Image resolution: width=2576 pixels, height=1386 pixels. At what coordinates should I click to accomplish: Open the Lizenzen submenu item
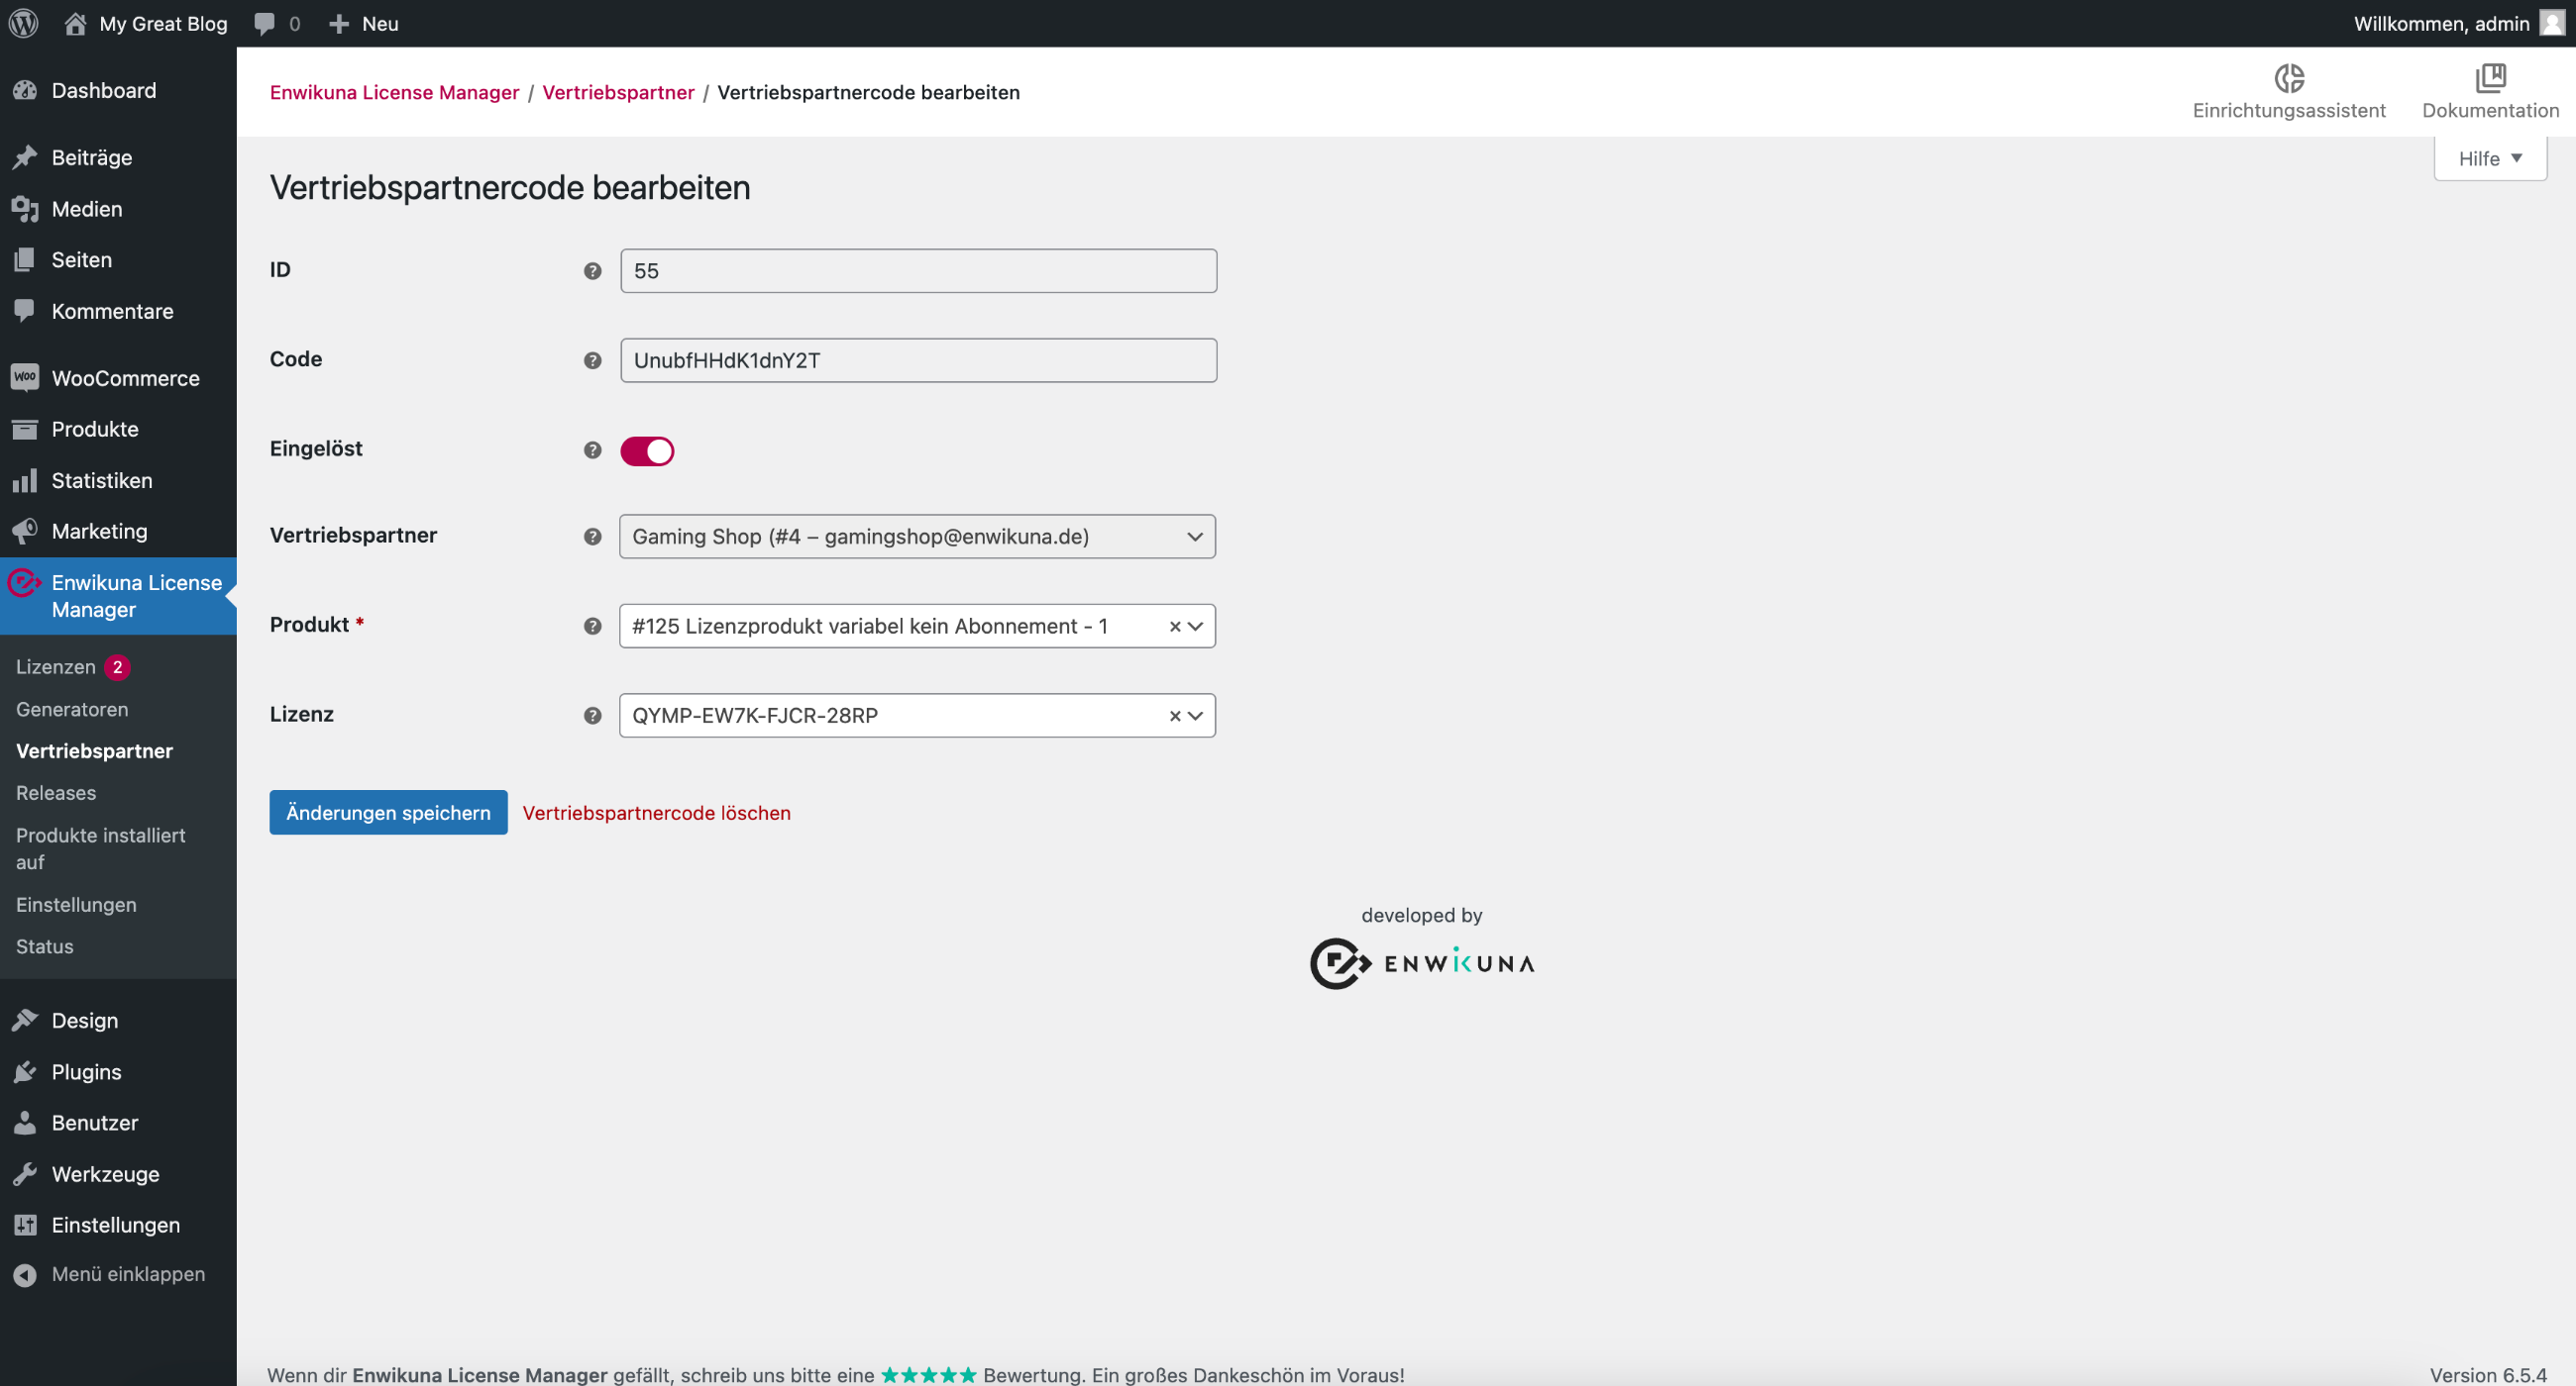[56, 666]
